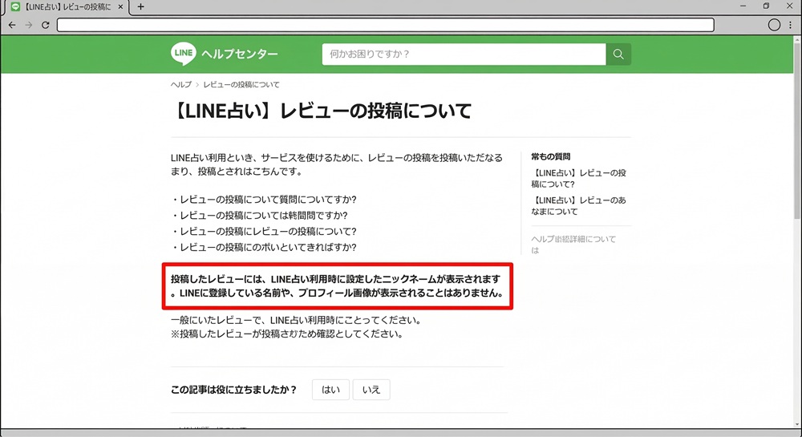Close the LINE占い tab with X
The width and height of the screenshot is (802, 437).
point(121,7)
